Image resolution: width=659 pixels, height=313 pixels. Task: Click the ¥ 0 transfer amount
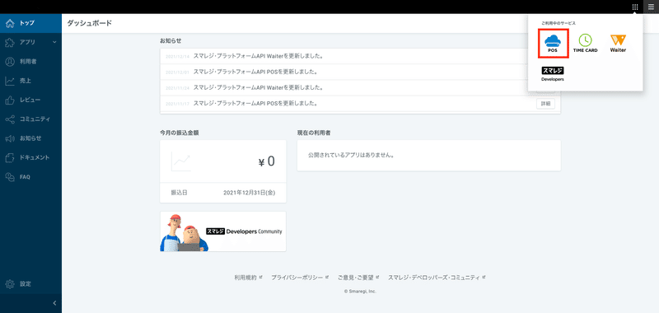(266, 161)
